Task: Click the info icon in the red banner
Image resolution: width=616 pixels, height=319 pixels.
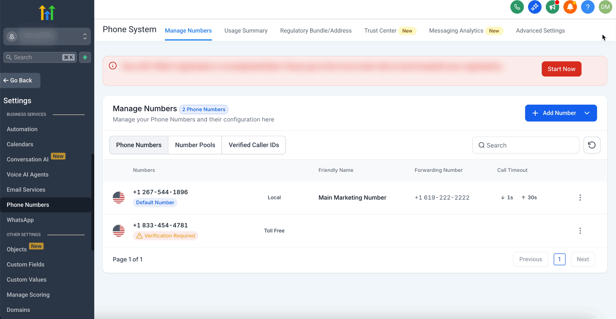Action: click(x=113, y=66)
